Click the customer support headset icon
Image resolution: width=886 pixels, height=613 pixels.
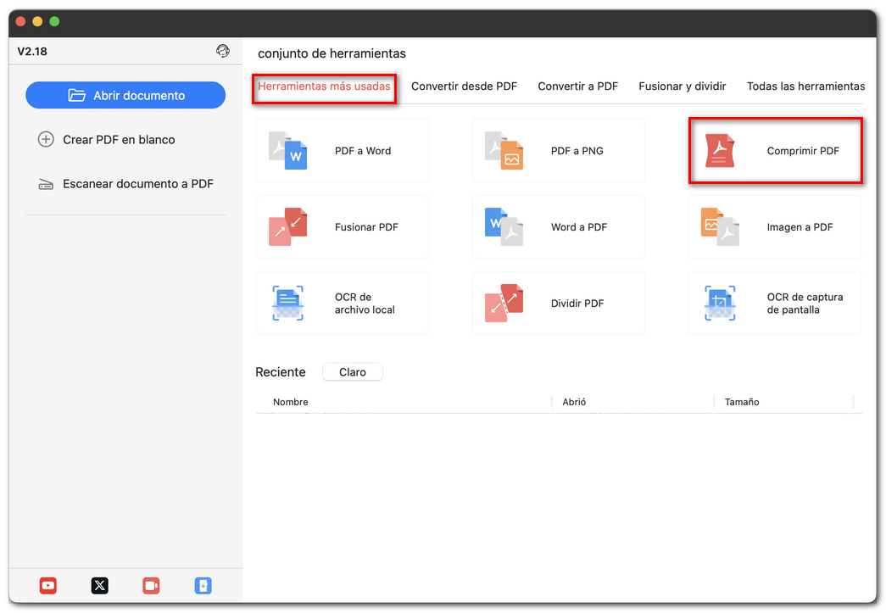click(x=223, y=51)
